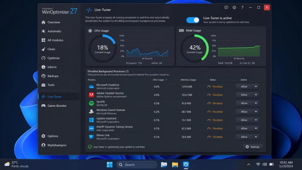Open the weather widget on taskbar
Image resolution: width=302 pixels, height=170 pixels.
(x=16, y=165)
